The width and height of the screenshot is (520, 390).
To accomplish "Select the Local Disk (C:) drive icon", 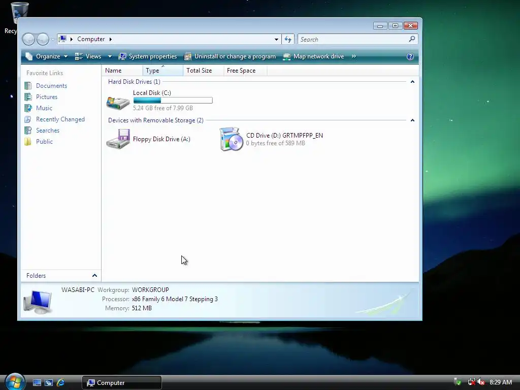I will [x=118, y=103].
